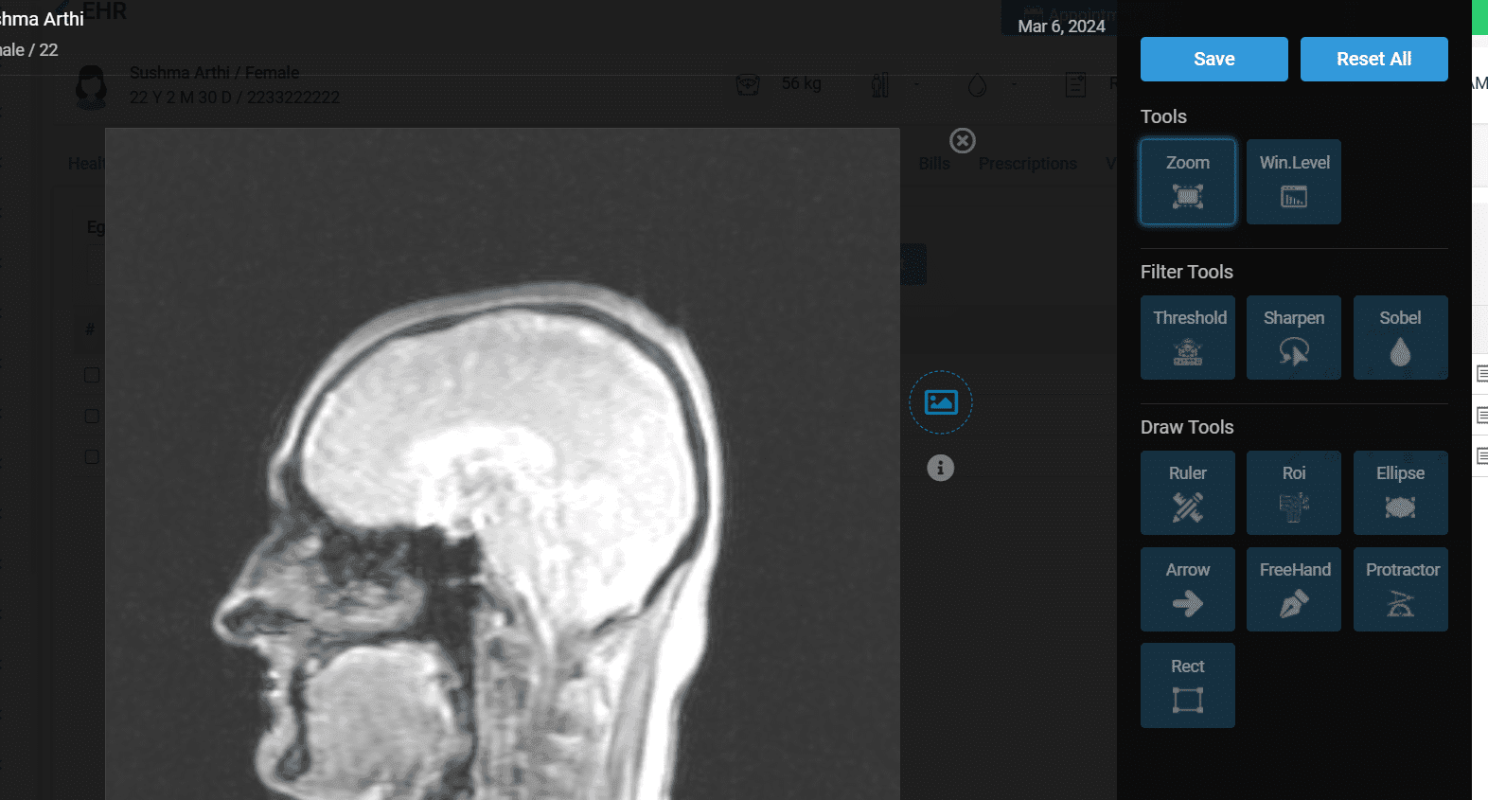The height and width of the screenshot is (800, 1488).
Task: Choose the Roi draw tool
Action: click(1293, 492)
